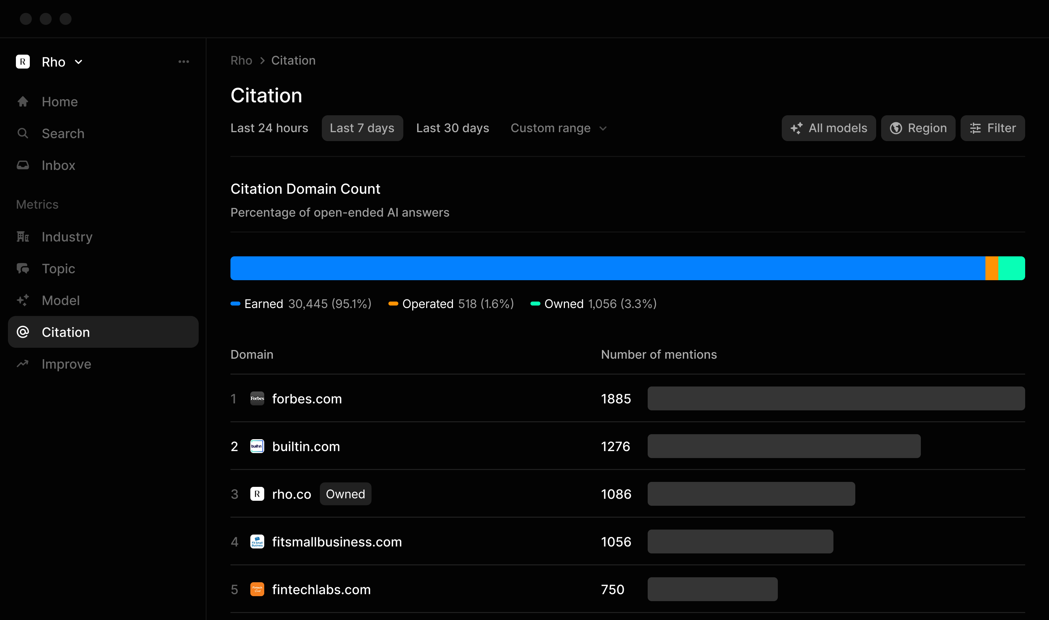Select the Last 24 hours tab
The height and width of the screenshot is (620, 1049).
(x=269, y=128)
